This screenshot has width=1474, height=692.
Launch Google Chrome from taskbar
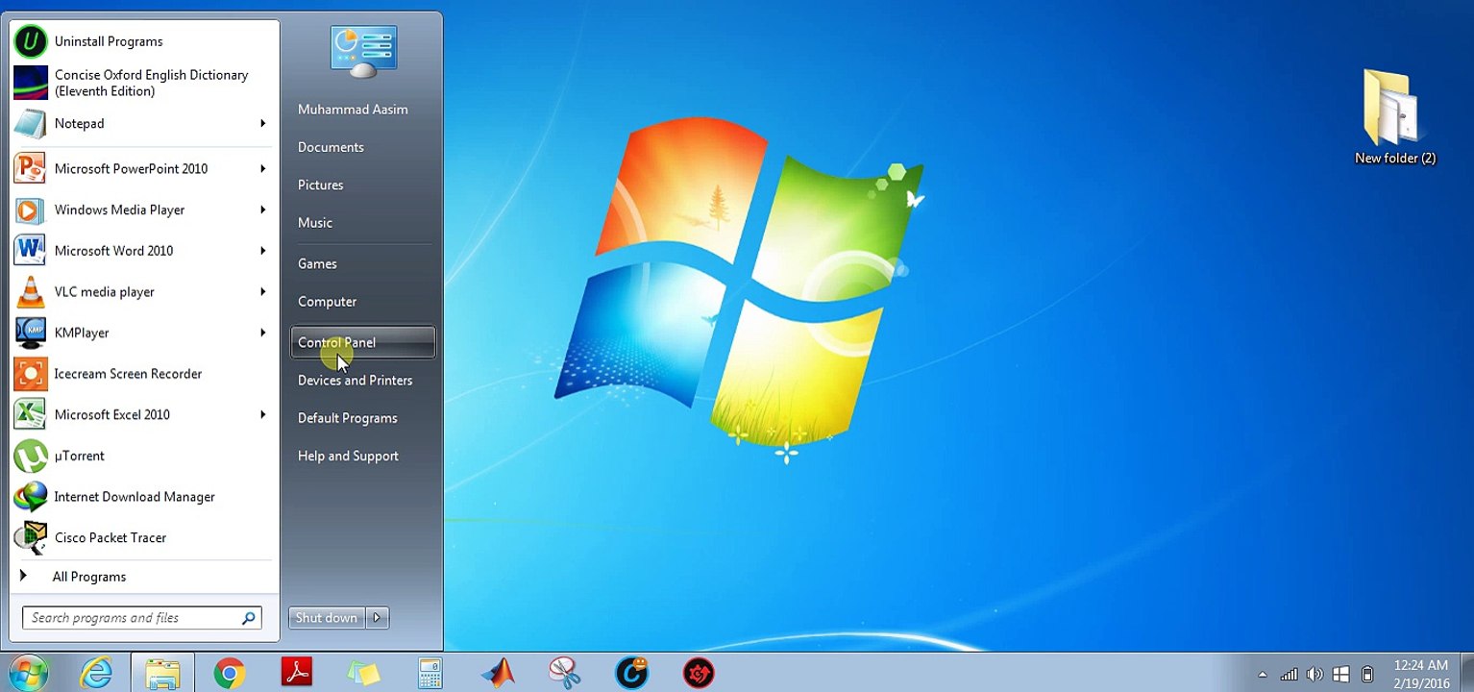point(230,673)
